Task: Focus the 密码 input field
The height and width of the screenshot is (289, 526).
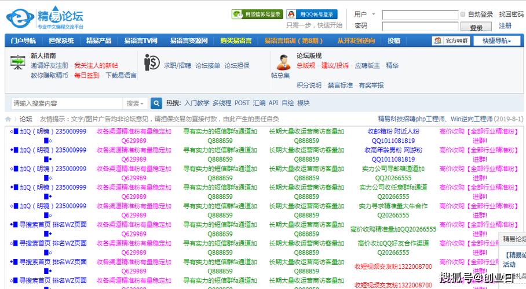Action: pyautogui.click(x=420, y=27)
